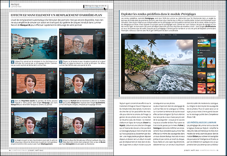Click the step 1 number badge
The width and height of the screenshot is (227, 156).
click(13, 62)
